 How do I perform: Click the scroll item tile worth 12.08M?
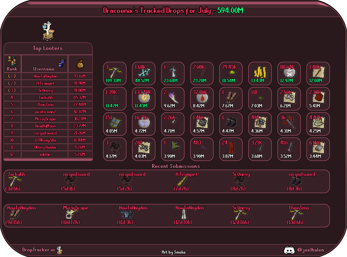318,73
